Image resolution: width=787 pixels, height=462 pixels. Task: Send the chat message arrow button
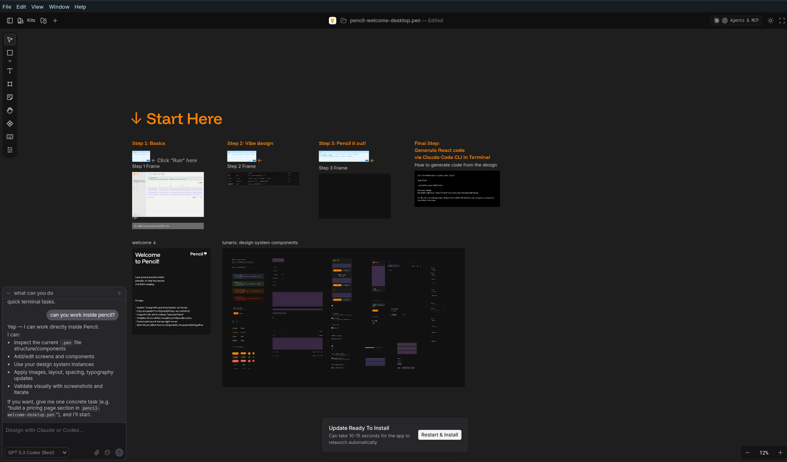point(119,453)
